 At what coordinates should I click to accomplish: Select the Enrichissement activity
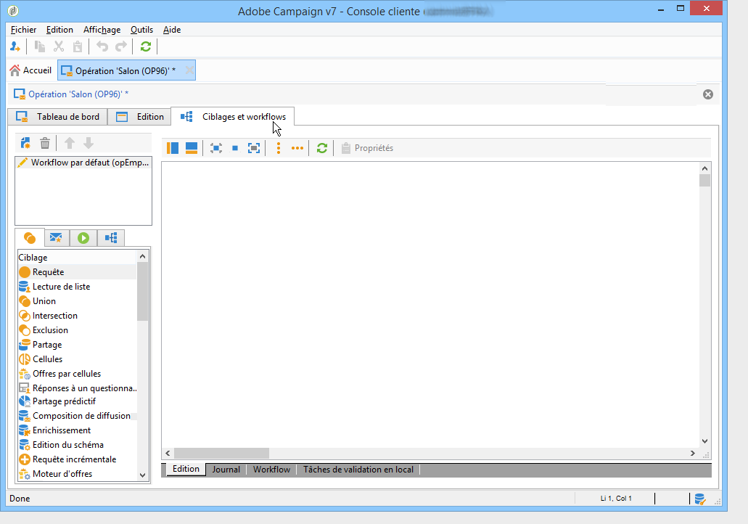pos(78,430)
